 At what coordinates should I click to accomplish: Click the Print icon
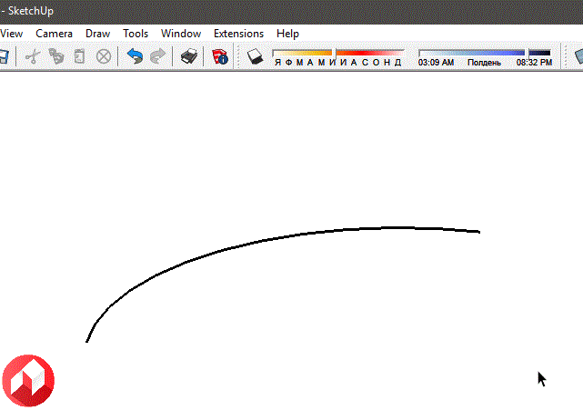click(x=189, y=56)
